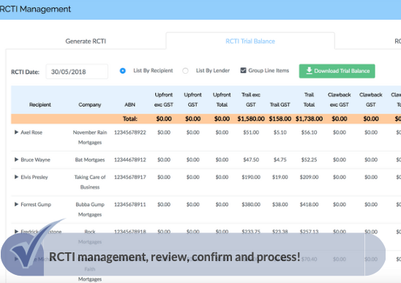The height and width of the screenshot is (283, 401).
Task: Click the $1,580.00 total cell
Action: coord(251,118)
